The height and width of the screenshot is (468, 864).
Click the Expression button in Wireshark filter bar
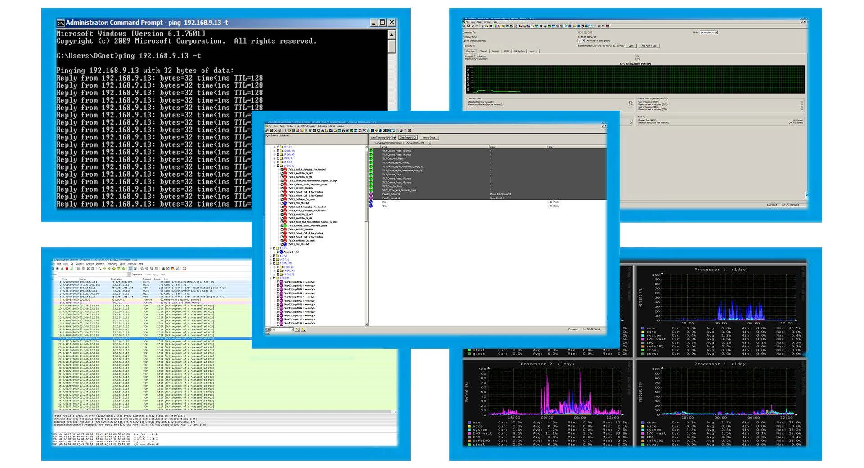tap(137, 274)
